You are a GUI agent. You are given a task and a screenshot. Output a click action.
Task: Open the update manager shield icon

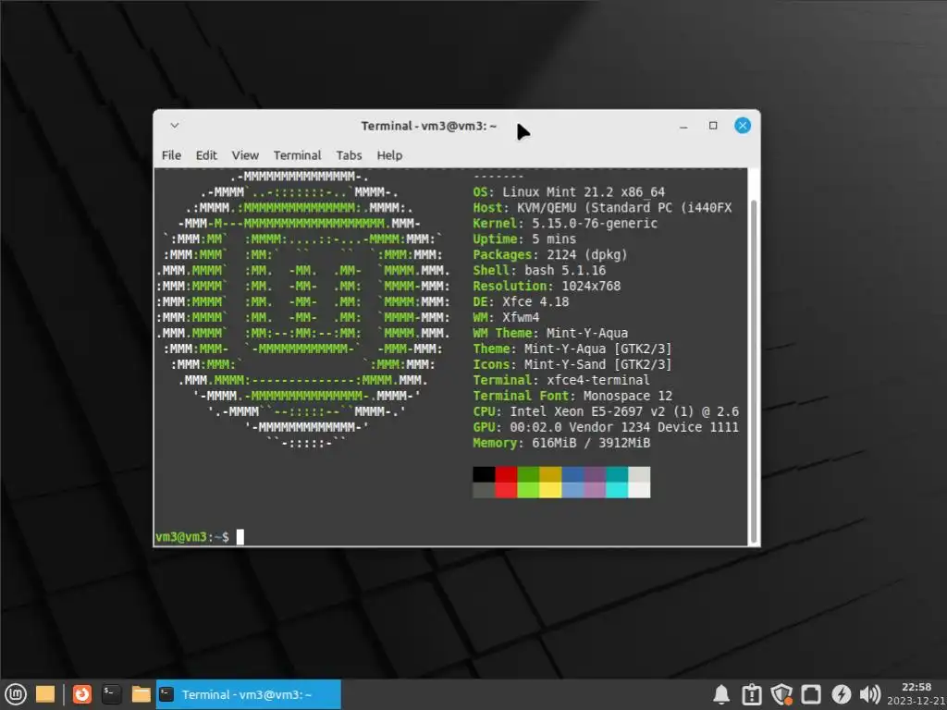[x=781, y=694]
